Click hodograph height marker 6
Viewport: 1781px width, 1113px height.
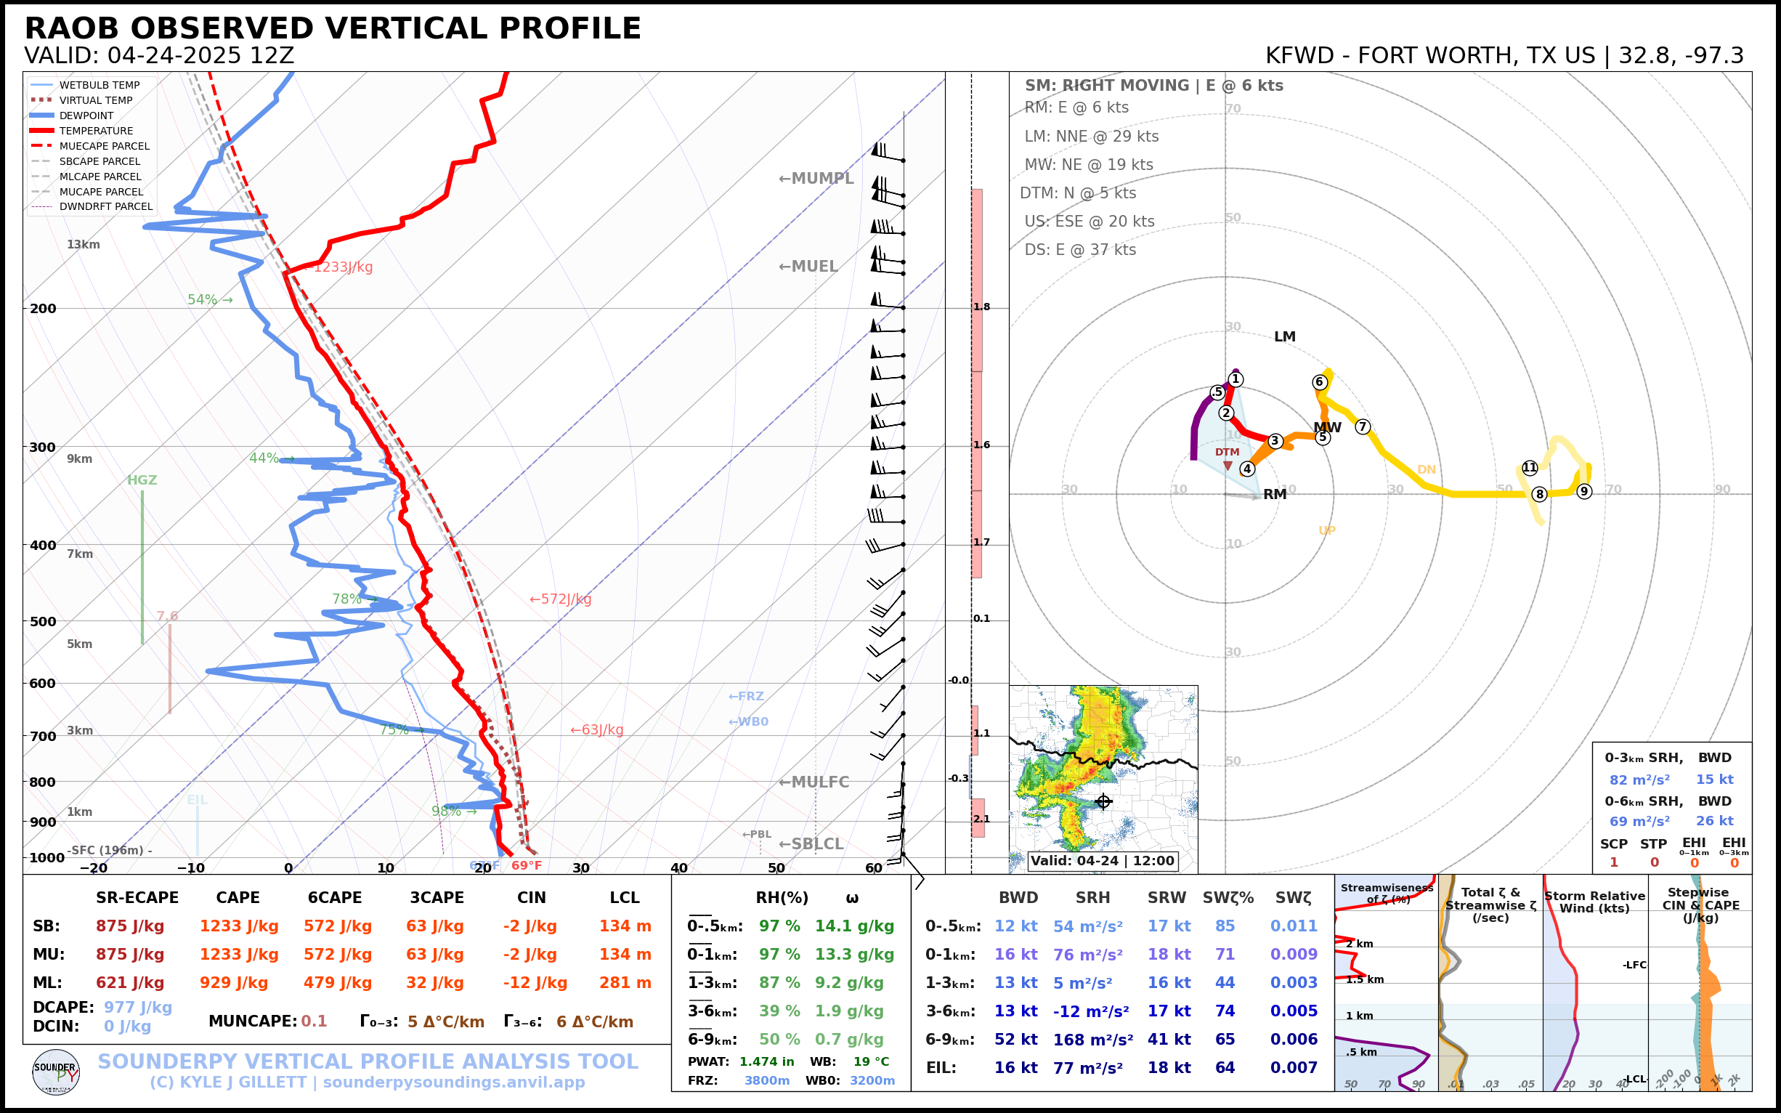(x=1320, y=381)
